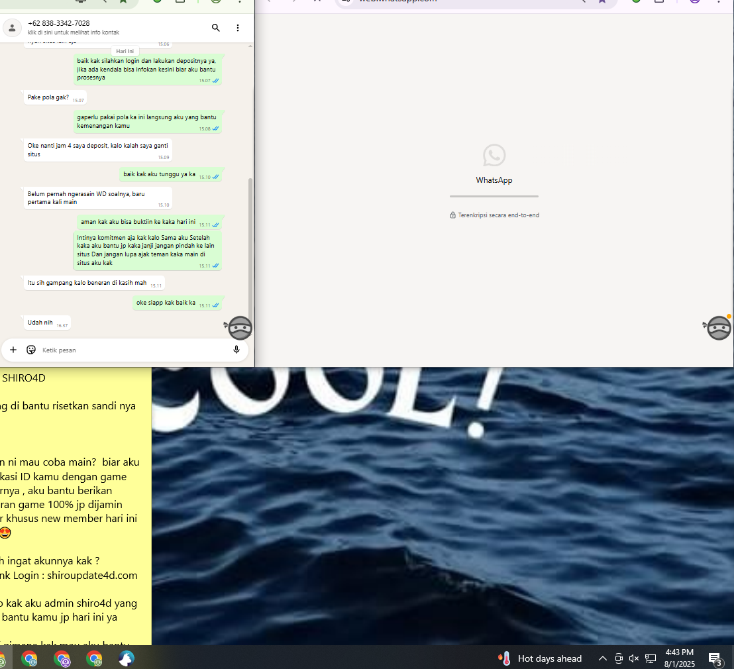Open notification center with 3 notifications
Screen dimensions: 734x669
click(715, 658)
